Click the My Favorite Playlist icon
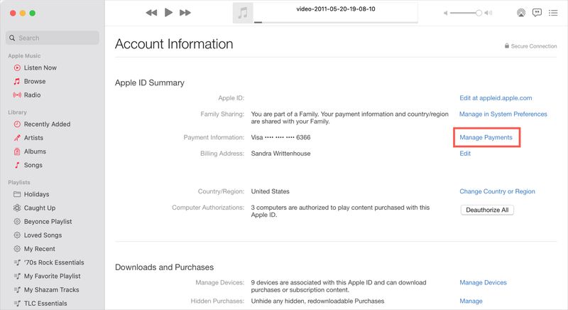The image size is (568, 310). point(17,277)
